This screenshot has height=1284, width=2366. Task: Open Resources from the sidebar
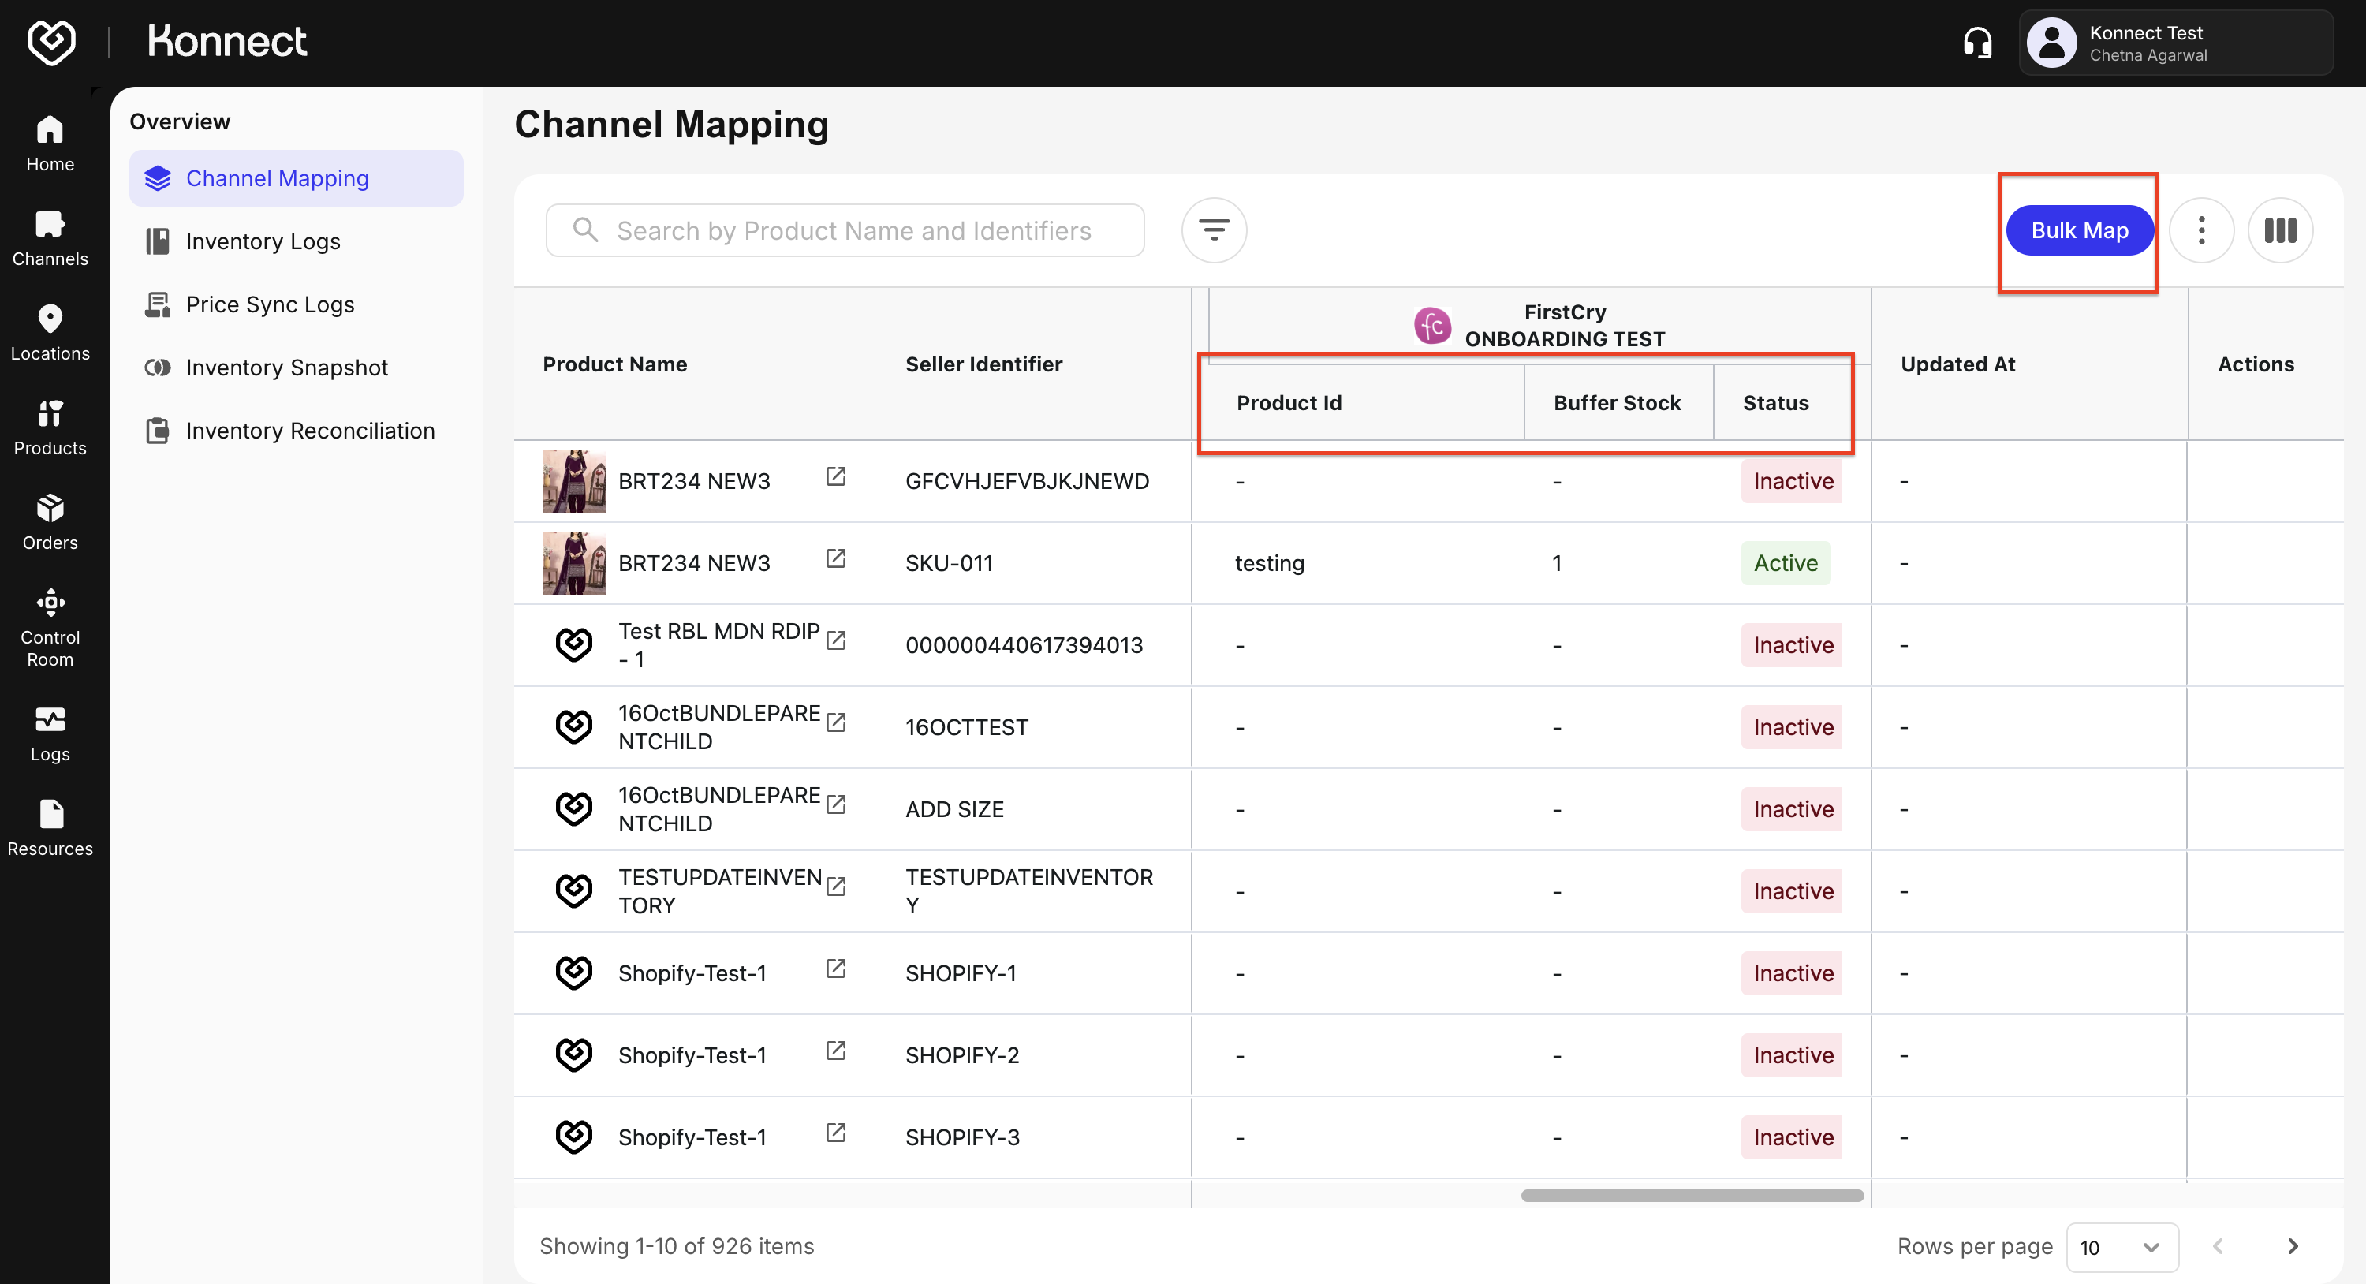point(50,827)
